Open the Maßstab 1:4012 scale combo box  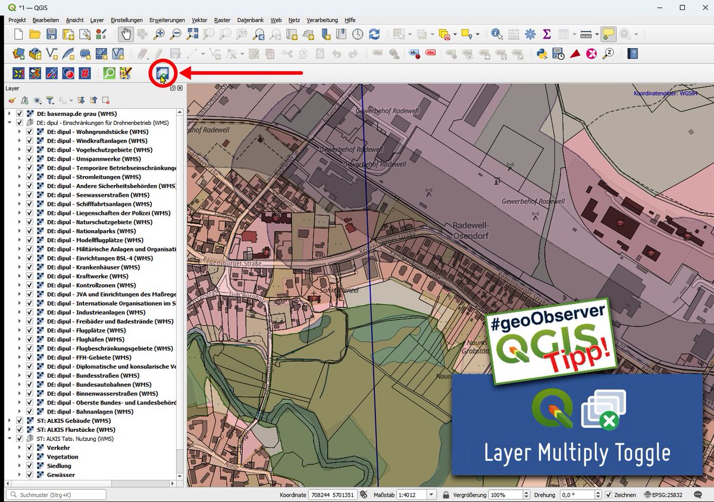(415, 495)
